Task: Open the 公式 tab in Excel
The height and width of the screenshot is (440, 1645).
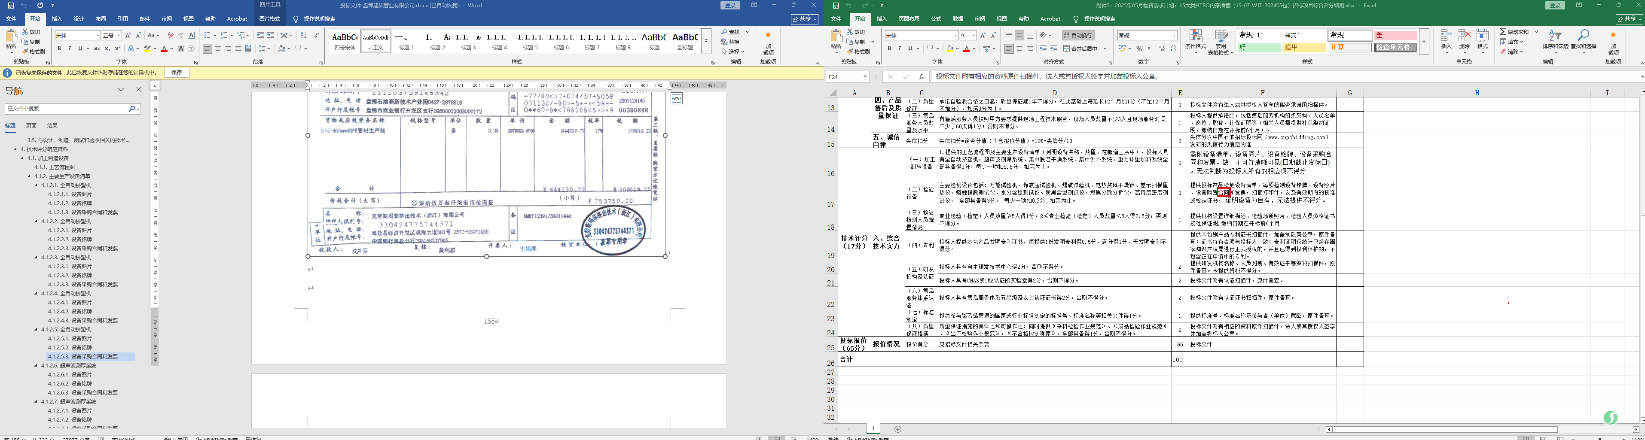Action: pyautogui.click(x=936, y=19)
